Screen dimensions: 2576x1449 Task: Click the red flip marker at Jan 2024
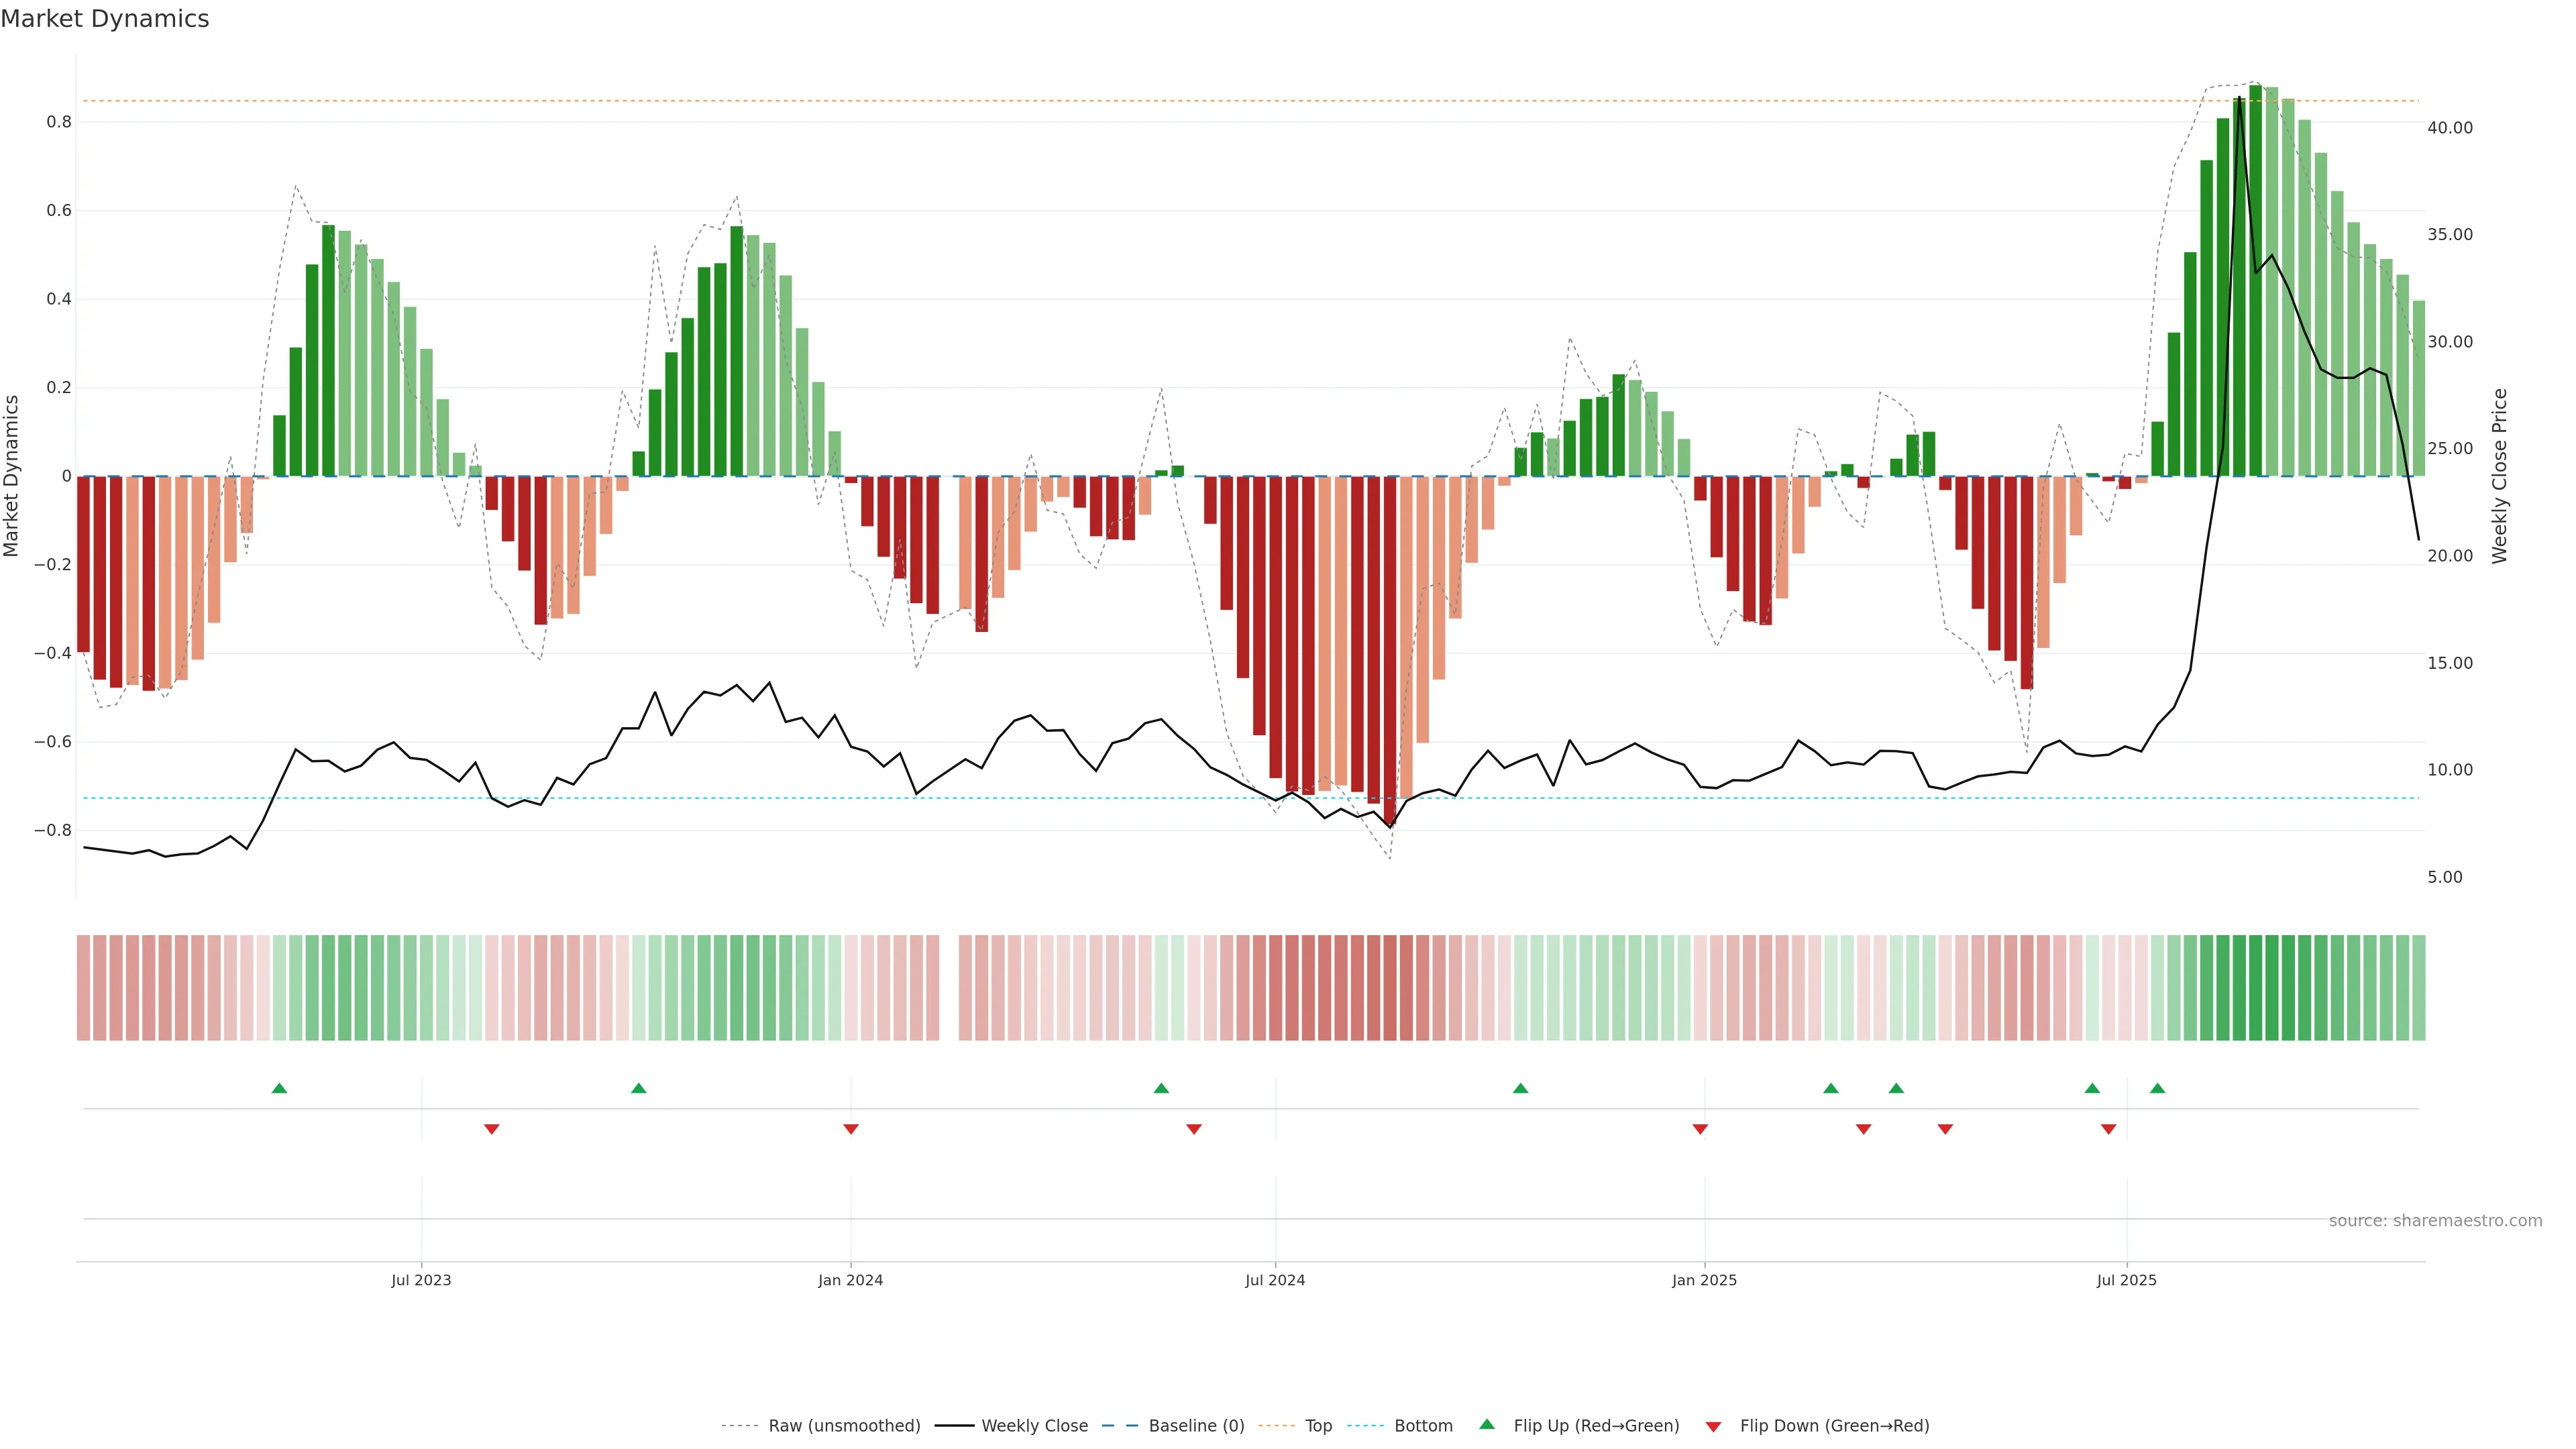tap(850, 1129)
